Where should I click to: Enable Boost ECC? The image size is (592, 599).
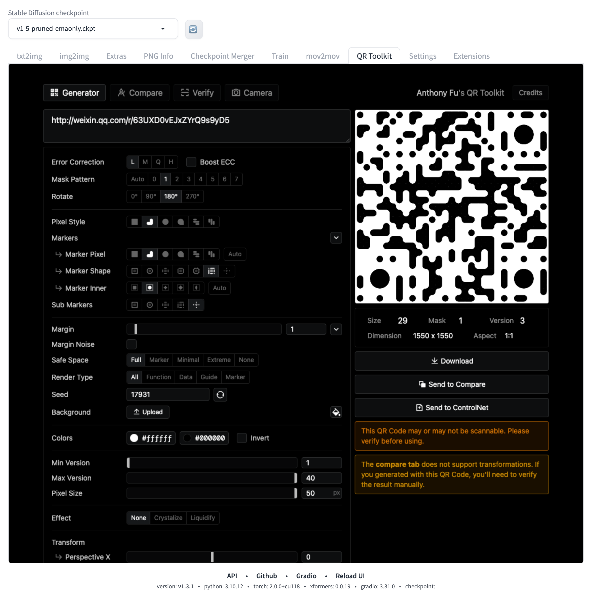[x=191, y=162]
